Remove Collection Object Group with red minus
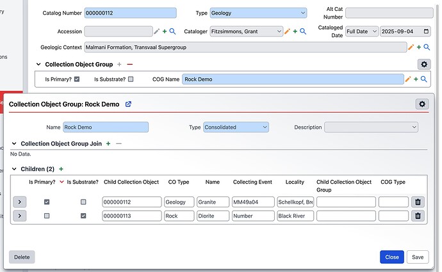This screenshot has height=272, width=442. (x=130, y=65)
